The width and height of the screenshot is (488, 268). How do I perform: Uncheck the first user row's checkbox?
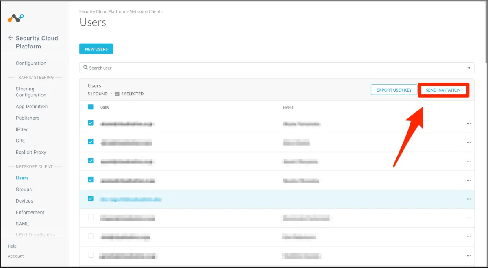pyautogui.click(x=91, y=123)
